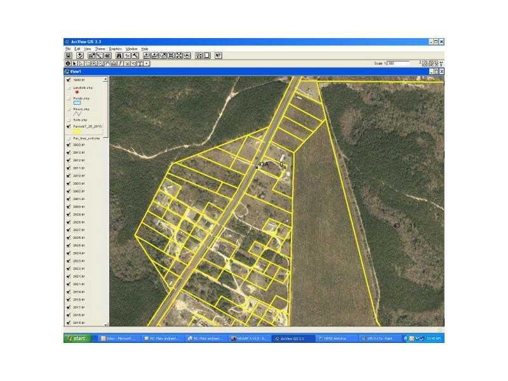Select the Pointer arrow tool
508x381 pixels.
pyautogui.click(x=75, y=63)
